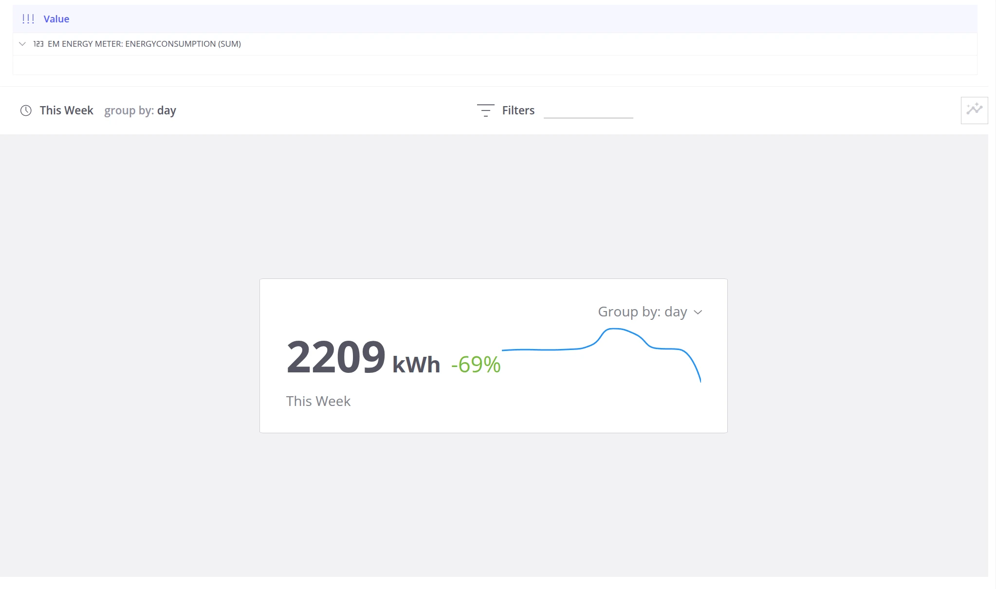The width and height of the screenshot is (996, 589).
Task: Open the Filters label
Action: point(518,110)
